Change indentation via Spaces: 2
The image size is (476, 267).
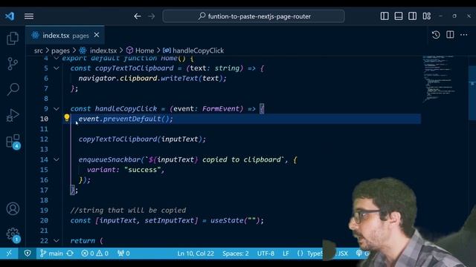coord(235,254)
